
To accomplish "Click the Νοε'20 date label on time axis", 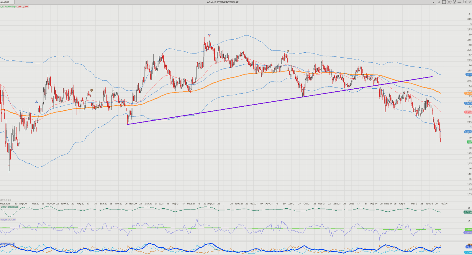I will coord(133,204).
